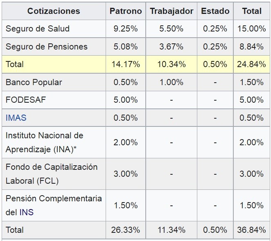271x241 pixels.
Task: Click the 26.33% Patrono total cell
Action: 126,230
